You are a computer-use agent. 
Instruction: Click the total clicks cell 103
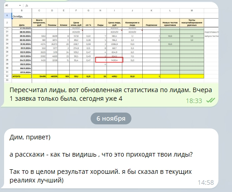point(63,76)
